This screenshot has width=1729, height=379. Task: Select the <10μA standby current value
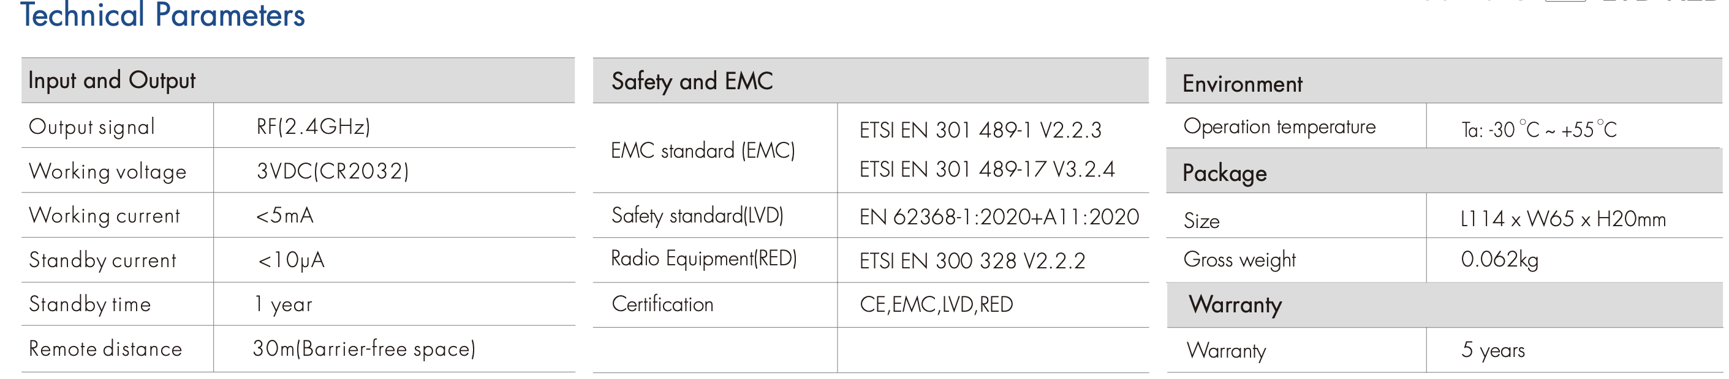tap(290, 260)
